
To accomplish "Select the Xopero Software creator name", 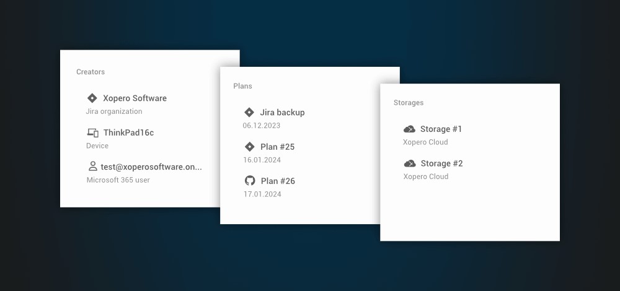I will 135,98.
